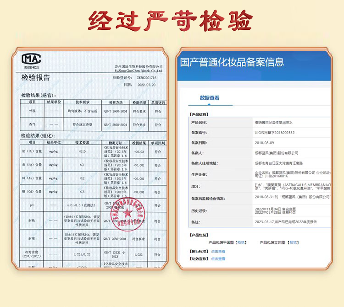Click the red inspection seal stamp
This screenshot has width=344, height=307.
coord(128,214)
